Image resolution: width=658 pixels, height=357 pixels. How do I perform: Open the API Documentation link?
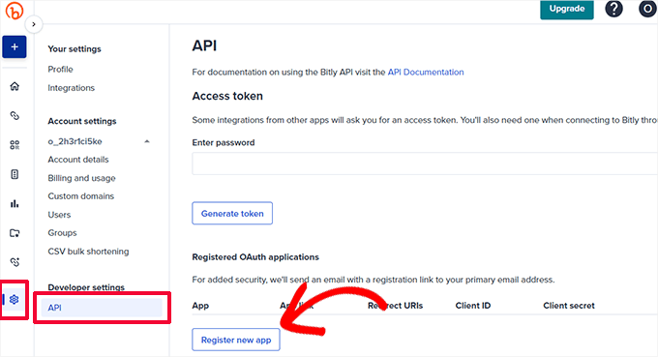point(426,73)
